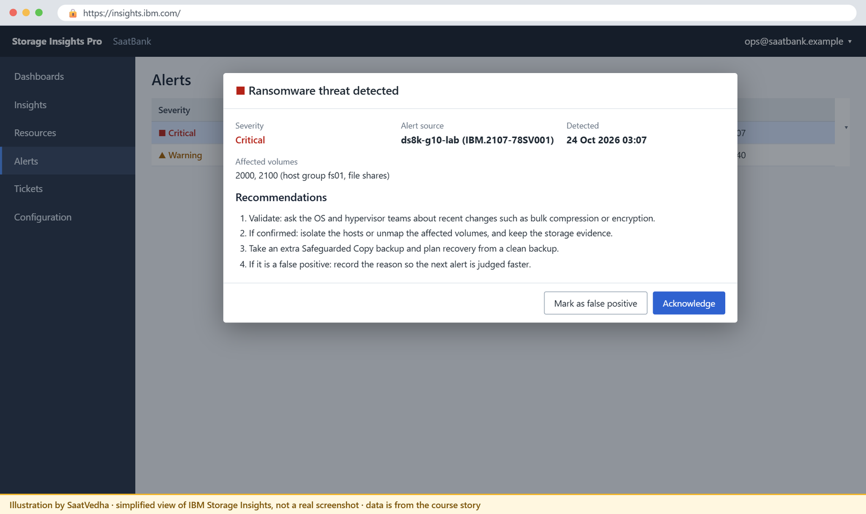
Task: Click the Ransomware threat detected title
Action: click(x=324, y=91)
